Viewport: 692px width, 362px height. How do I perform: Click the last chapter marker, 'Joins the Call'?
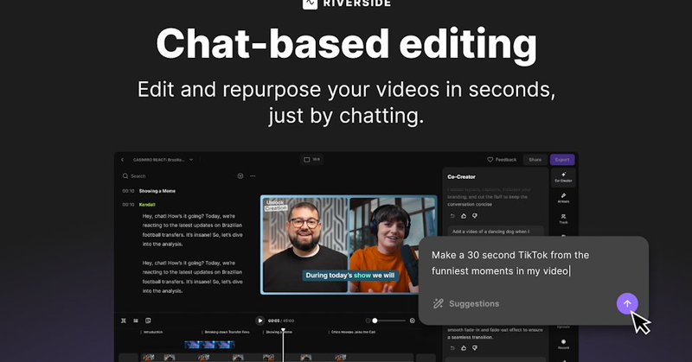(352, 332)
